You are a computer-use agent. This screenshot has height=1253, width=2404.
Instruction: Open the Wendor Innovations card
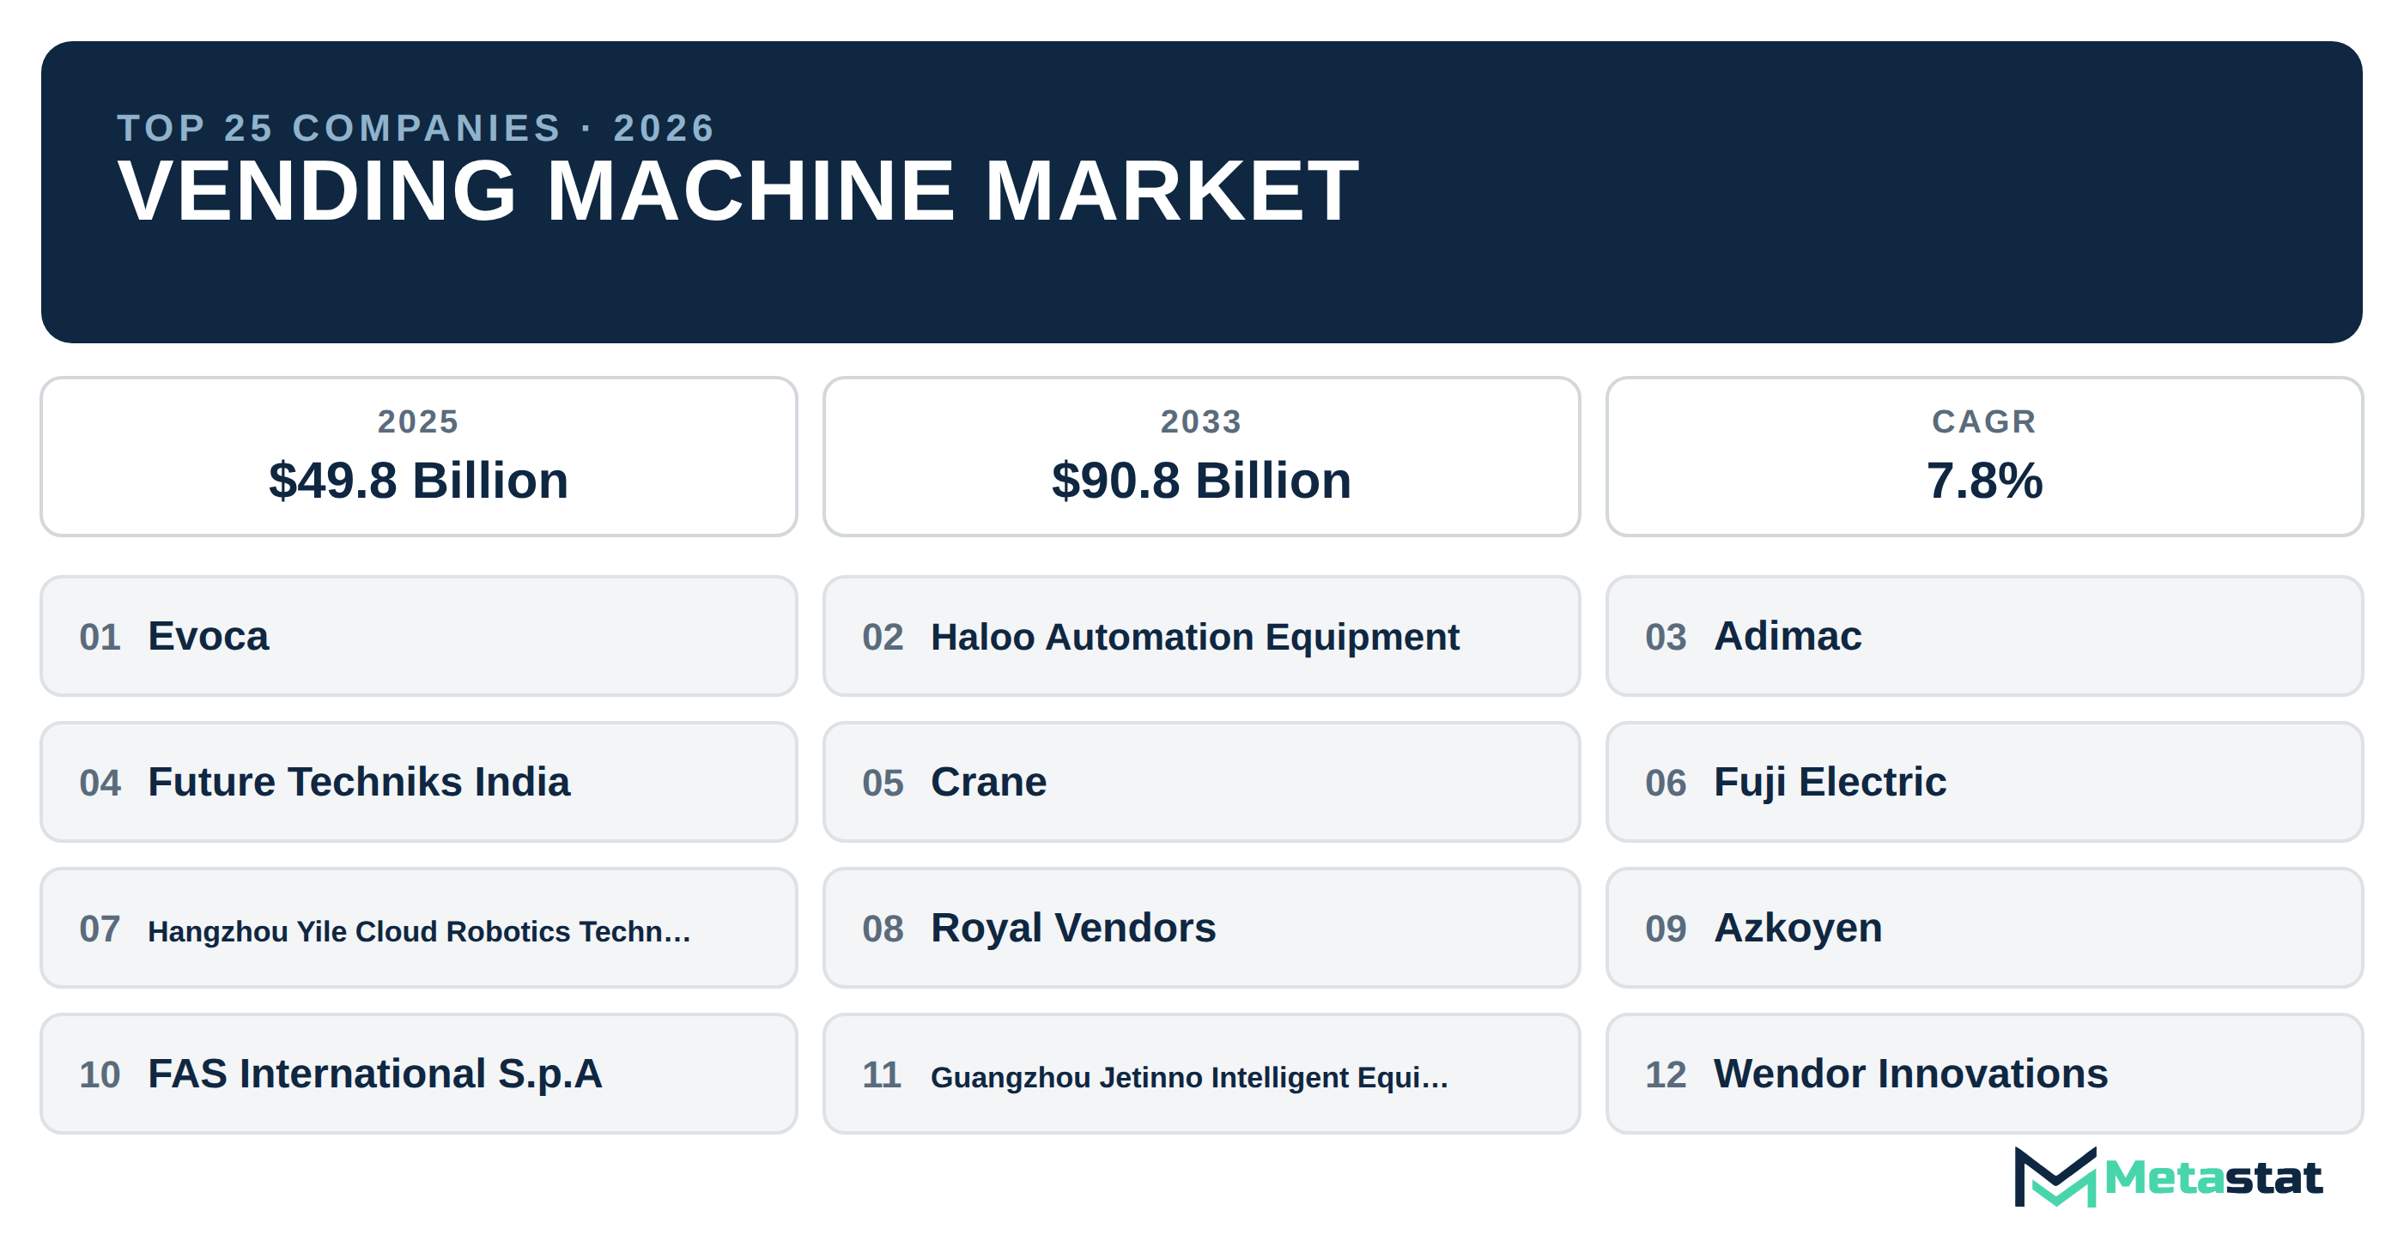1985,1074
